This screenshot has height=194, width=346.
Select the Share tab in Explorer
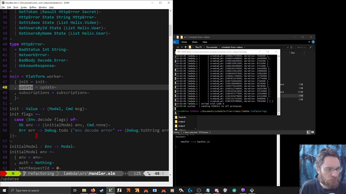(x=195, y=42)
